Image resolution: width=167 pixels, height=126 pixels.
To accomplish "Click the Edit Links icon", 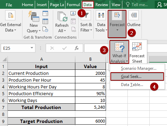I will click(74, 29).
